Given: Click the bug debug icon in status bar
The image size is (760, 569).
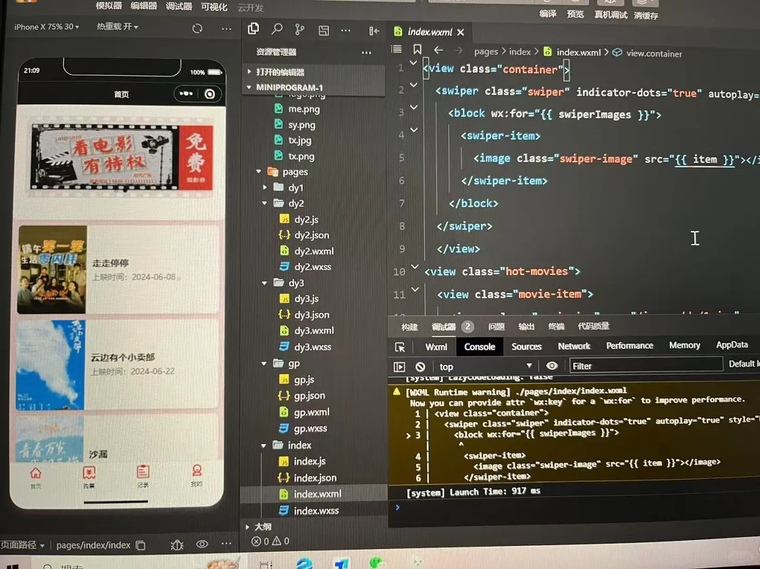Looking at the screenshot, I should click(177, 545).
